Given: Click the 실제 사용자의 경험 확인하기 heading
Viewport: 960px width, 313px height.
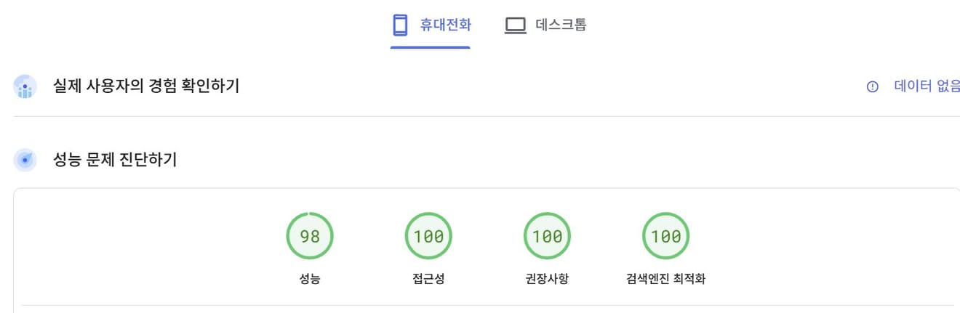Looking at the screenshot, I should tap(146, 86).
